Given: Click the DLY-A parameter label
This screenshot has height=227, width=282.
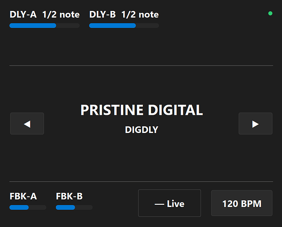Looking at the screenshot, I should [23, 15].
